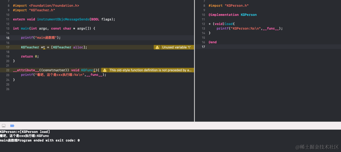Open the "Unused variable 't'" warning message
The width and height of the screenshot is (341, 152).
pos(176,47)
